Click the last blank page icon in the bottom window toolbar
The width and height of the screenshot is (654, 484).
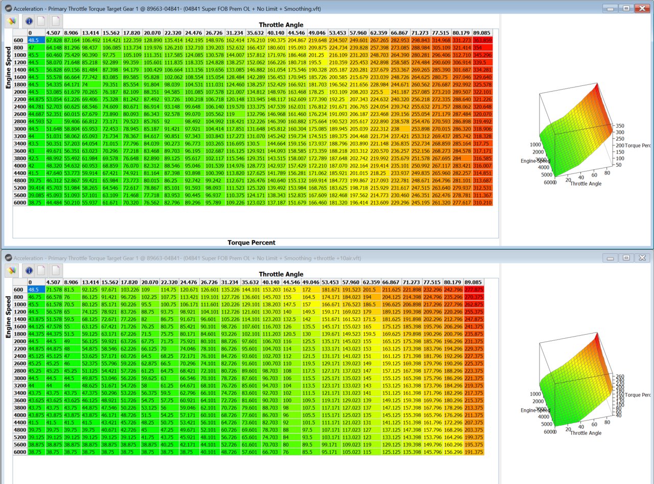click(x=55, y=270)
